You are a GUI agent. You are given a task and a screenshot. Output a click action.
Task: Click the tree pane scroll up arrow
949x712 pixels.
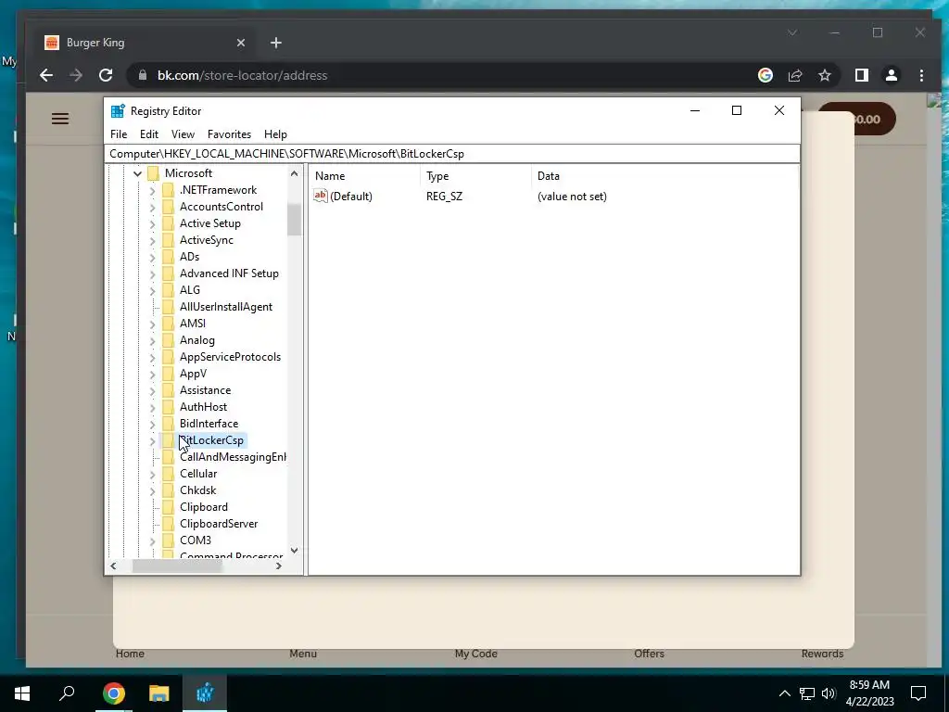294,173
